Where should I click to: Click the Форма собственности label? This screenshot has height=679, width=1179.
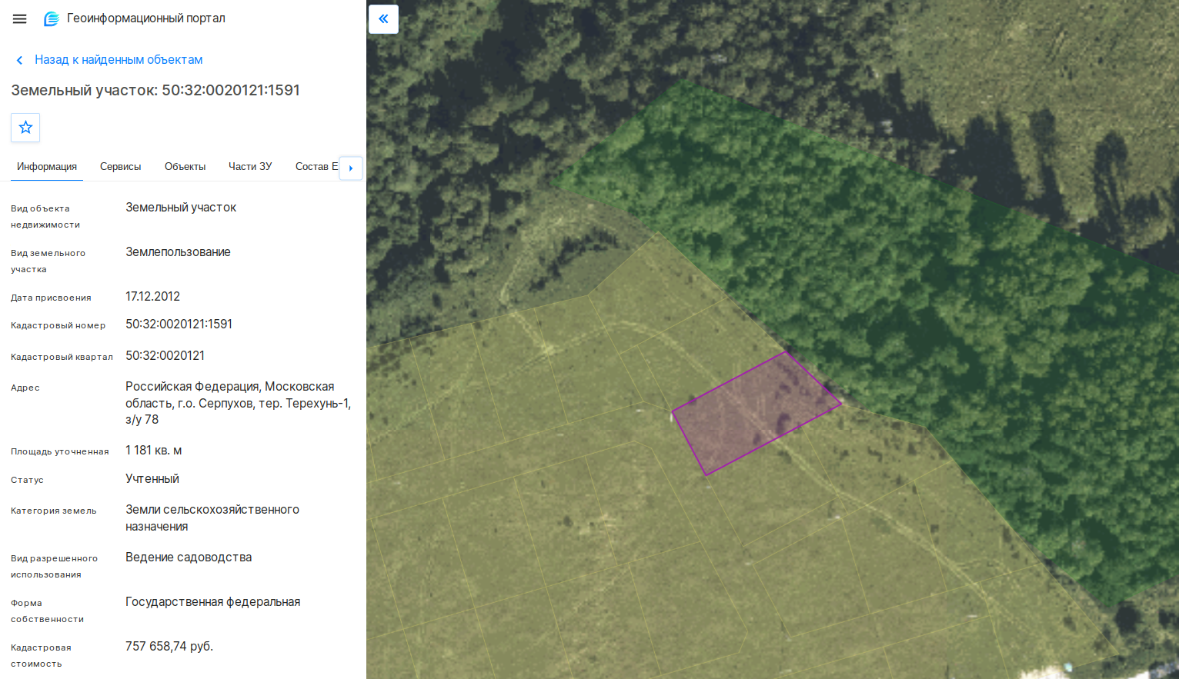coord(48,611)
